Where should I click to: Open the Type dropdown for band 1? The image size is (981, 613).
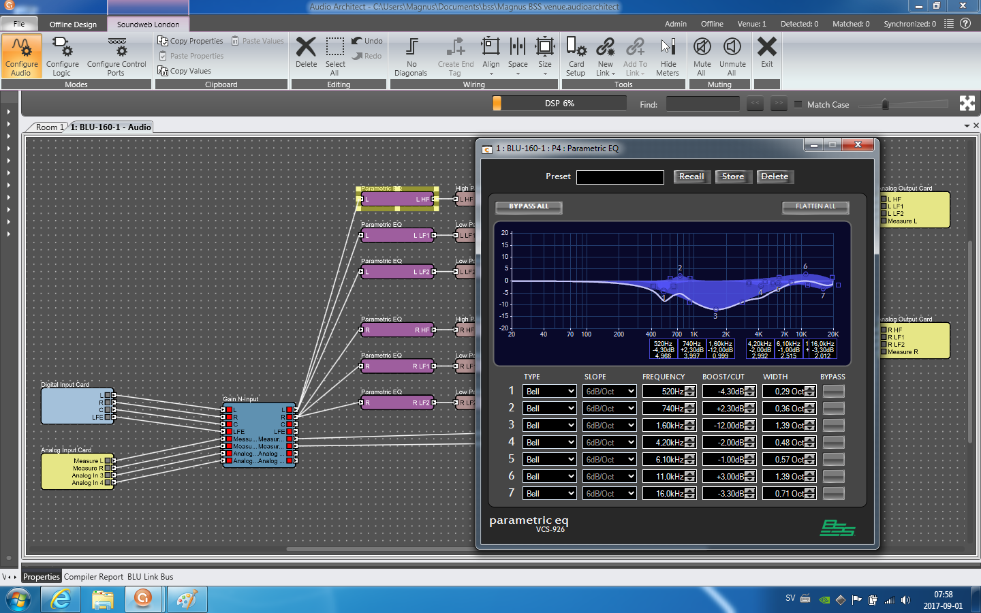tap(549, 391)
